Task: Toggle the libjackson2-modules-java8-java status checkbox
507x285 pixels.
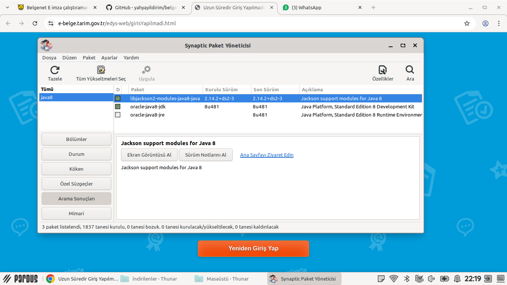Action: point(118,99)
